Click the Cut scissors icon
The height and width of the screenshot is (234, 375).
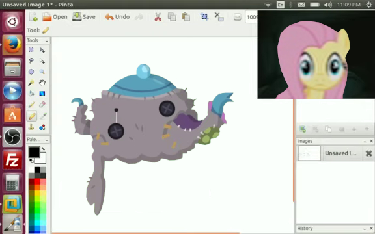pyautogui.click(x=158, y=17)
